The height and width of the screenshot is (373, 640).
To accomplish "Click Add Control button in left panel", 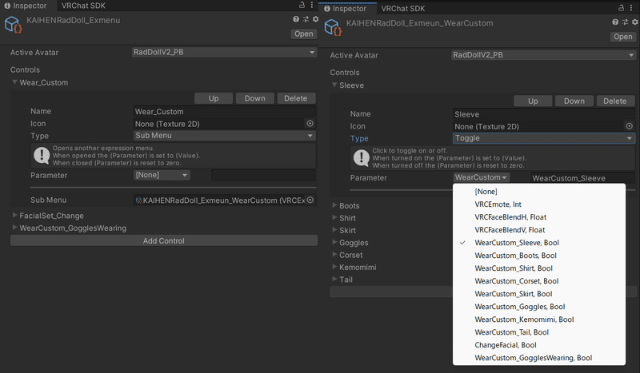I will [x=164, y=240].
